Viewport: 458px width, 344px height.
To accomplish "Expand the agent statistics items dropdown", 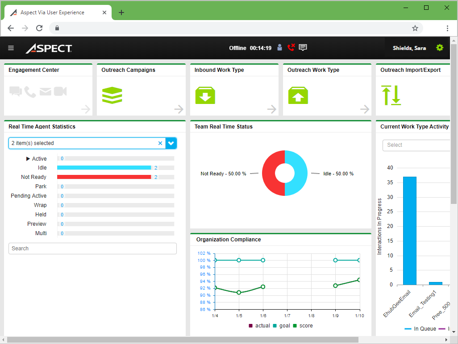I will point(171,143).
